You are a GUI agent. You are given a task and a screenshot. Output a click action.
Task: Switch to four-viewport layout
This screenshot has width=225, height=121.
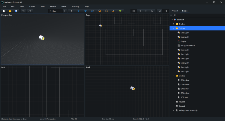(x=133, y=11)
